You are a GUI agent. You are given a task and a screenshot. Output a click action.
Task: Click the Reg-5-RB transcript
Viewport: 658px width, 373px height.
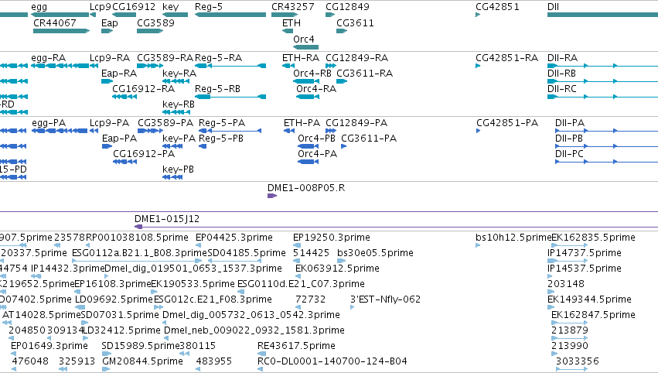[x=230, y=97]
